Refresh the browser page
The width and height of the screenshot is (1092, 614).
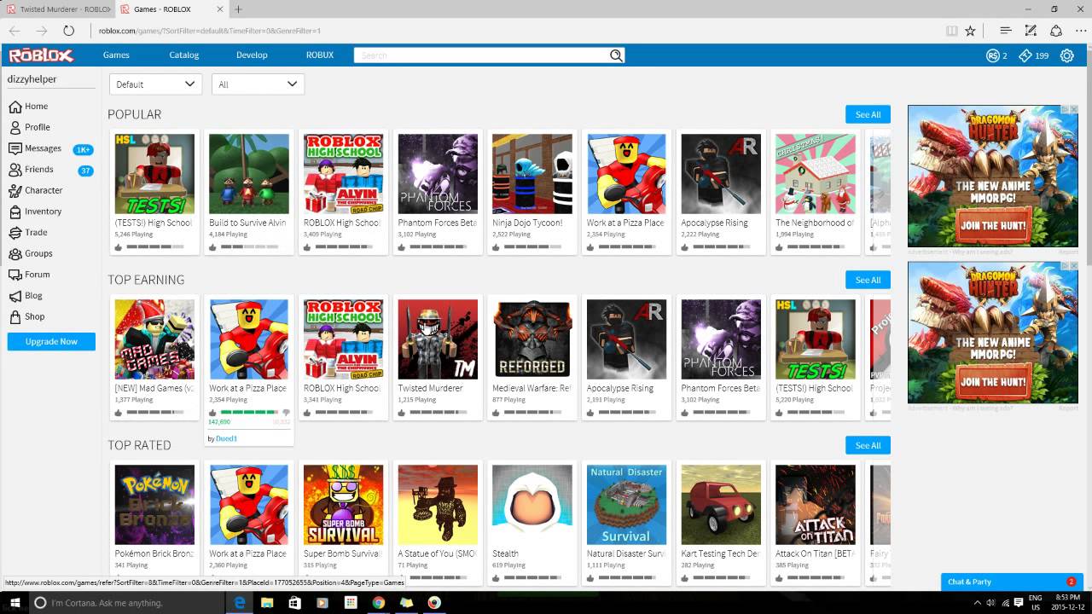pyautogui.click(x=68, y=31)
